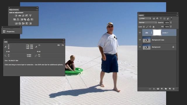Viewport: 187px width, 105px height.
Task: Add a Channel Mixer adjustment
Action: [x=28, y=20]
